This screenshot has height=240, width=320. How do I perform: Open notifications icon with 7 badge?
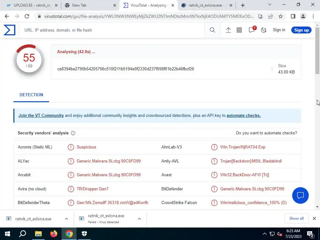pos(252,30)
